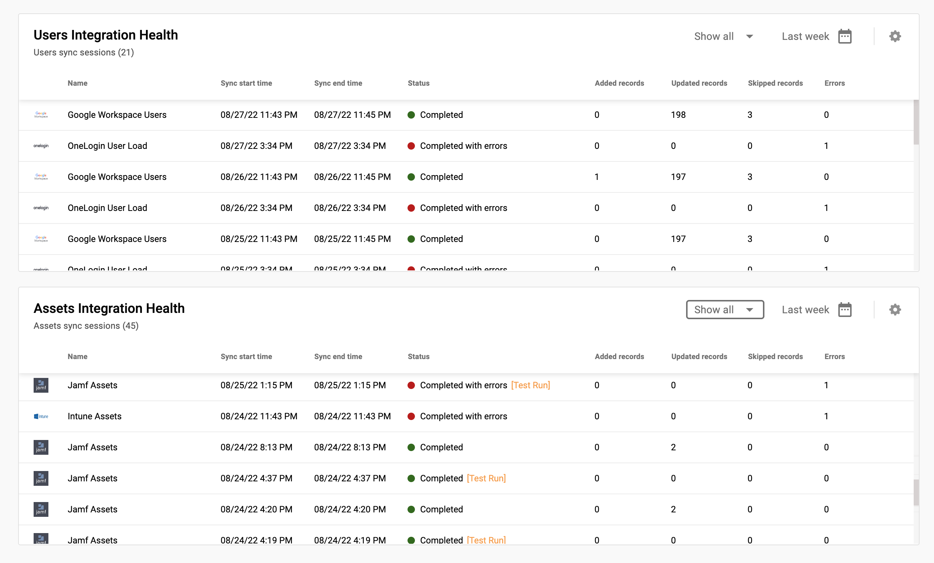
Task: Open Last week date range in Users panel
Action: pyautogui.click(x=805, y=37)
